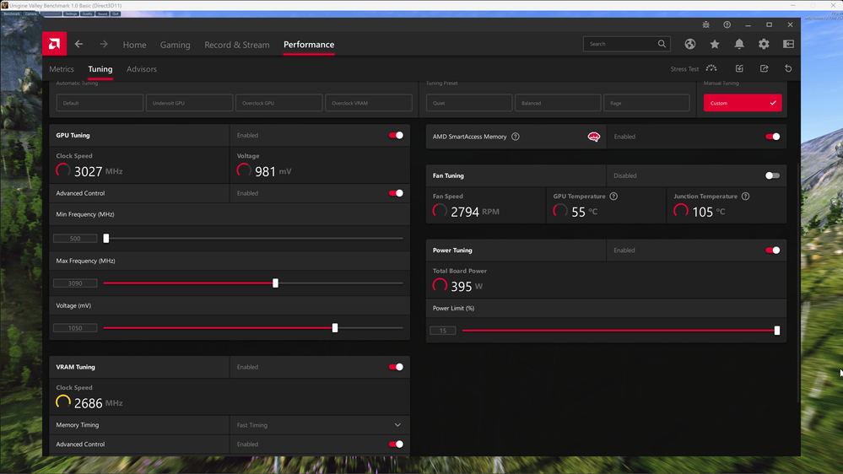Click the Power Limit slider handle

pyautogui.click(x=777, y=331)
